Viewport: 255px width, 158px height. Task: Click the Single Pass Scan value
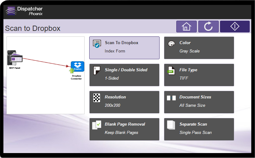196,133
